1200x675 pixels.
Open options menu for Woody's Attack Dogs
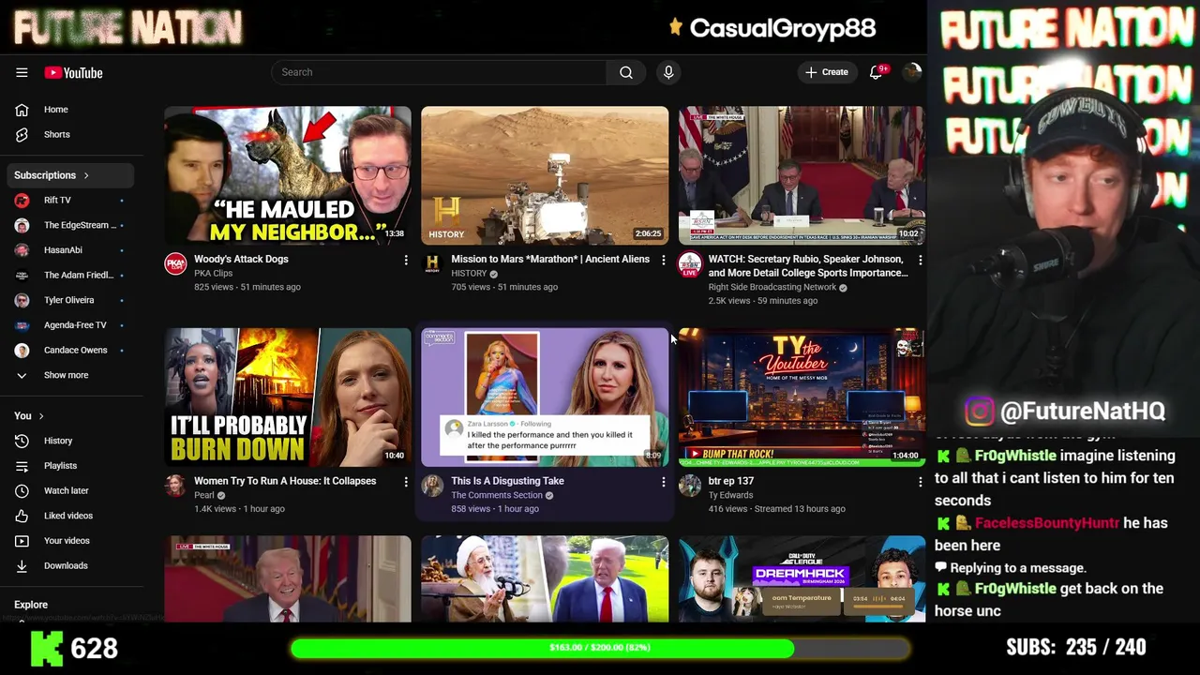[x=406, y=260]
